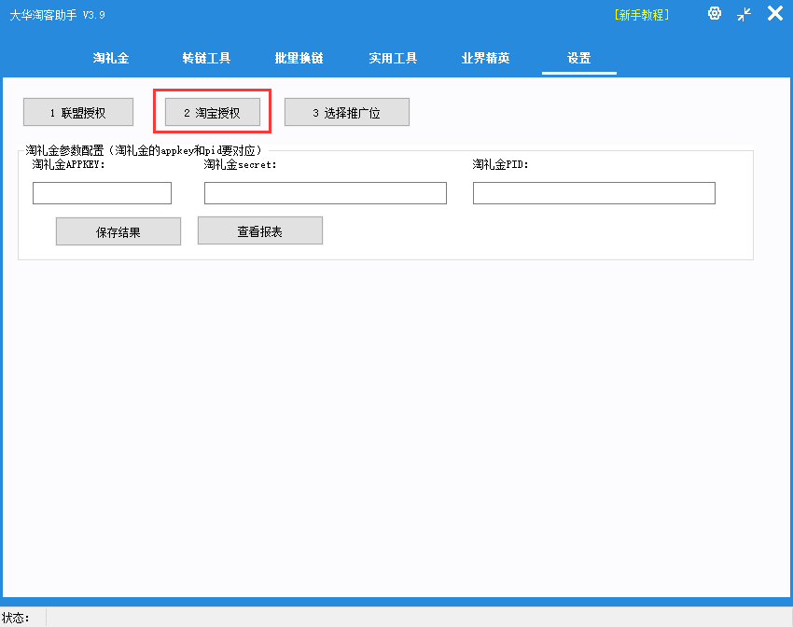Image resolution: width=793 pixels, height=627 pixels.
Task: Open the 新手教程 tutorial link
Action: 642,15
